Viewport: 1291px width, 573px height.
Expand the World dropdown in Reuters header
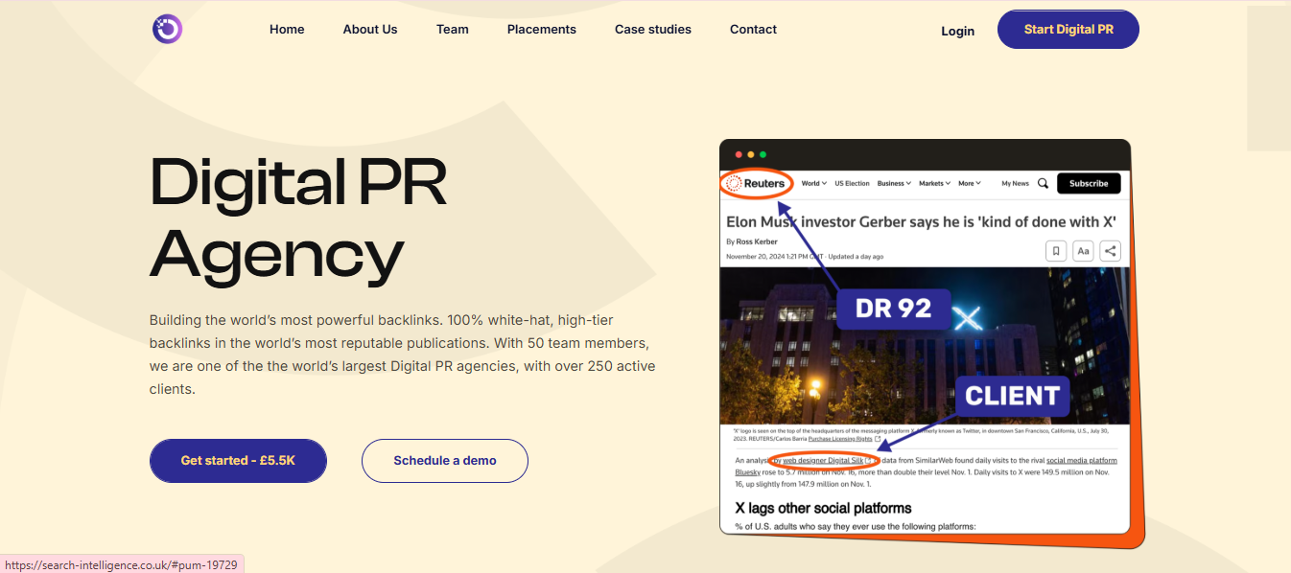[x=814, y=183]
